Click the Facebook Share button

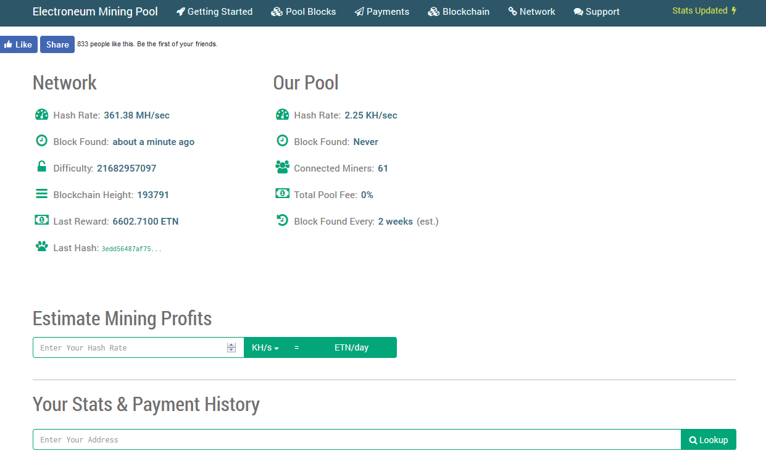(x=57, y=44)
